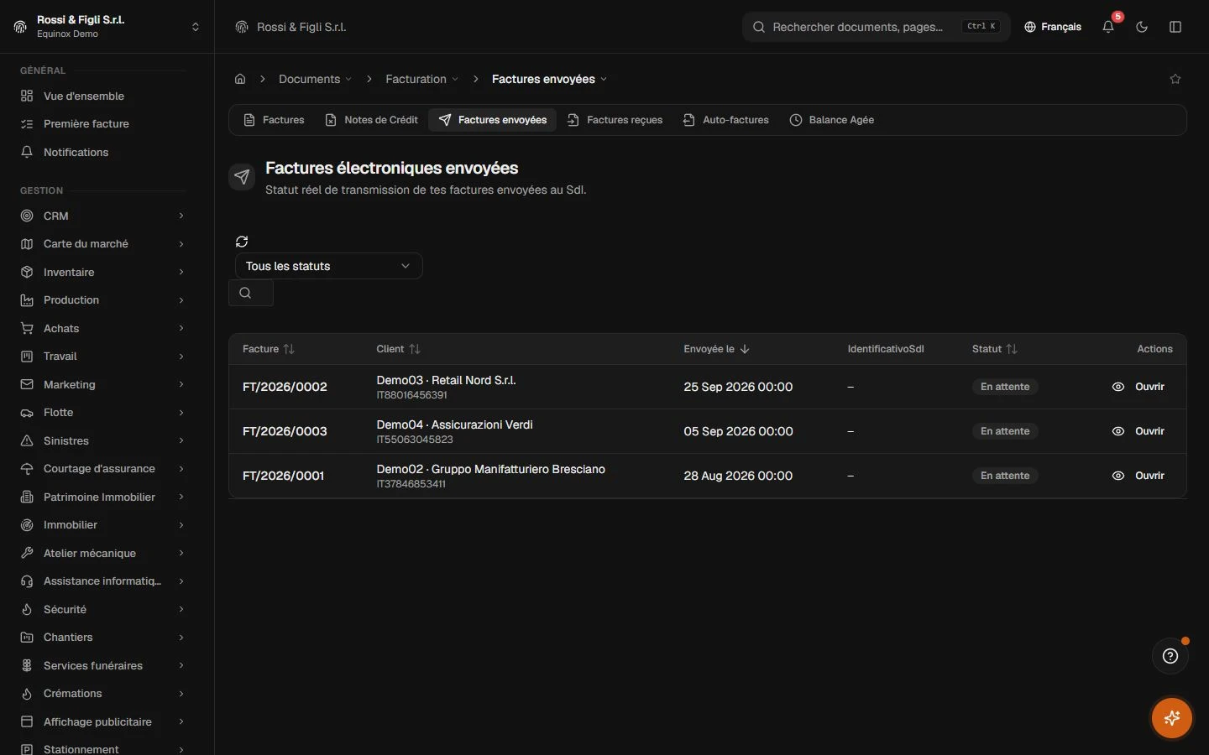
Task: Launch the orange AI assistant button
Action: coord(1172,718)
